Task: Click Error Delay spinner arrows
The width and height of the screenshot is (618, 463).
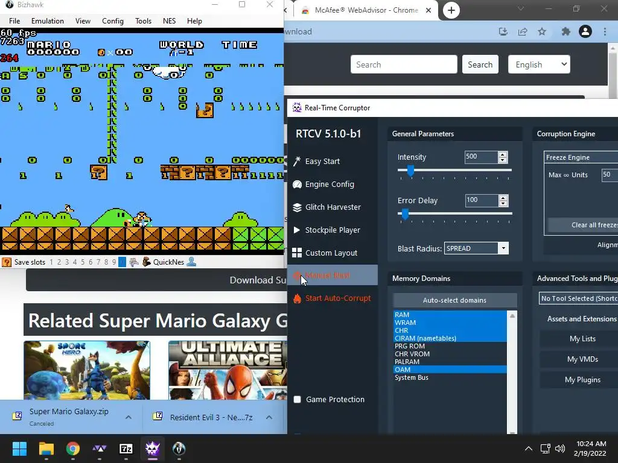Action: tap(503, 201)
